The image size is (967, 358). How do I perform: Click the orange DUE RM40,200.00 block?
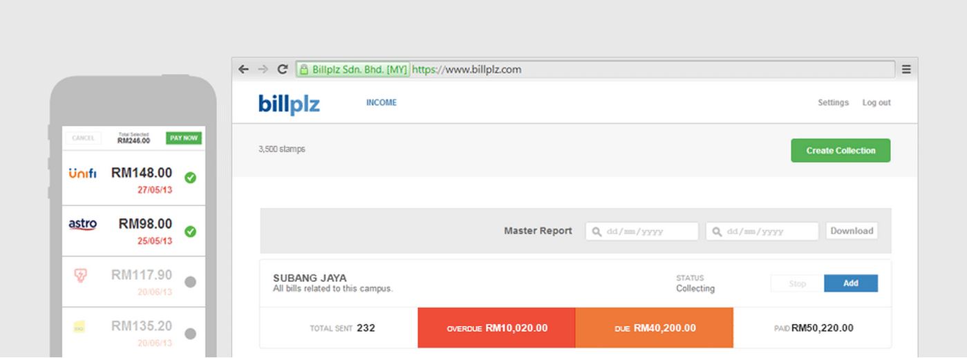pyautogui.click(x=654, y=328)
